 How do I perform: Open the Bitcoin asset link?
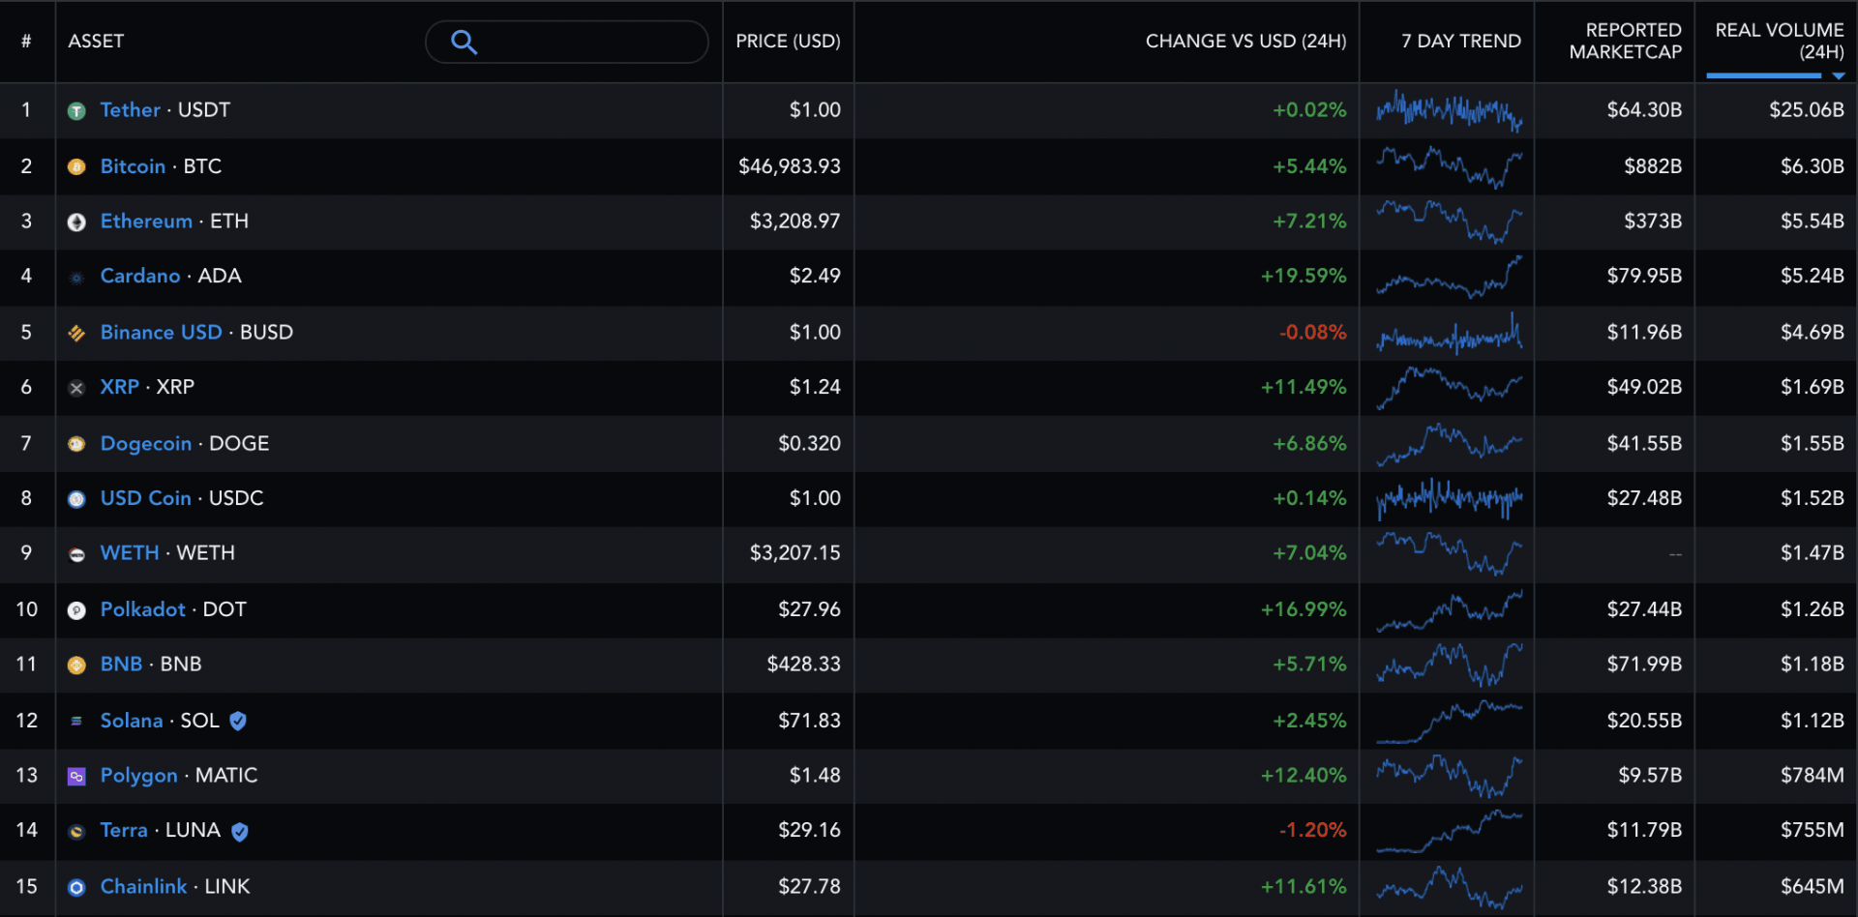[x=133, y=166]
